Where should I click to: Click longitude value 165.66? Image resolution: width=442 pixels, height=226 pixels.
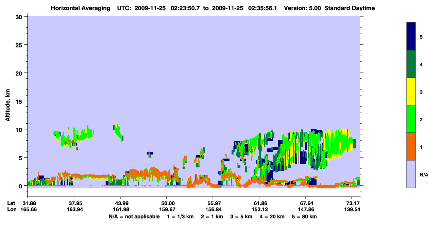(x=29, y=210)
